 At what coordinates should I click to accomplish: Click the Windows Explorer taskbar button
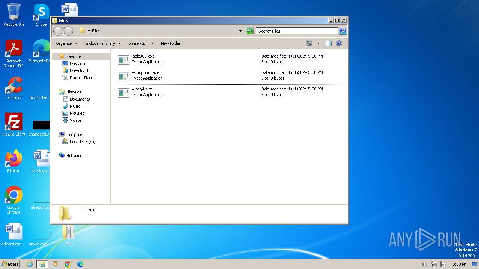pyautogui.click(x=42, y=264)
